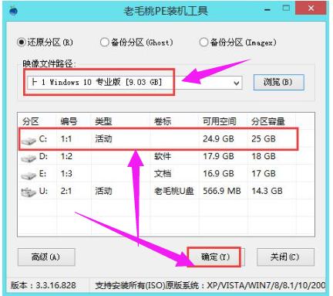Select the 软件 D: partition row
Viewport: 333px width, 296px height.
(x=166, y=156)
